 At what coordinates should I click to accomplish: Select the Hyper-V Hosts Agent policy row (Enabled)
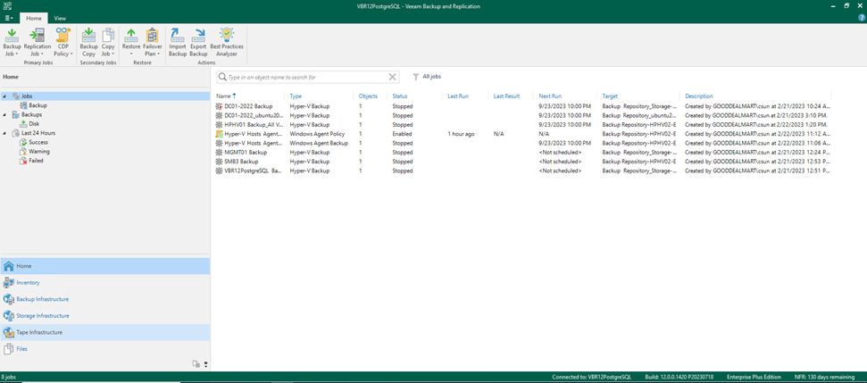click(522, 134)
